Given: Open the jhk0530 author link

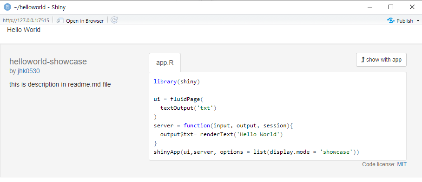Looking at the screenshot, I should pos(29,71).
